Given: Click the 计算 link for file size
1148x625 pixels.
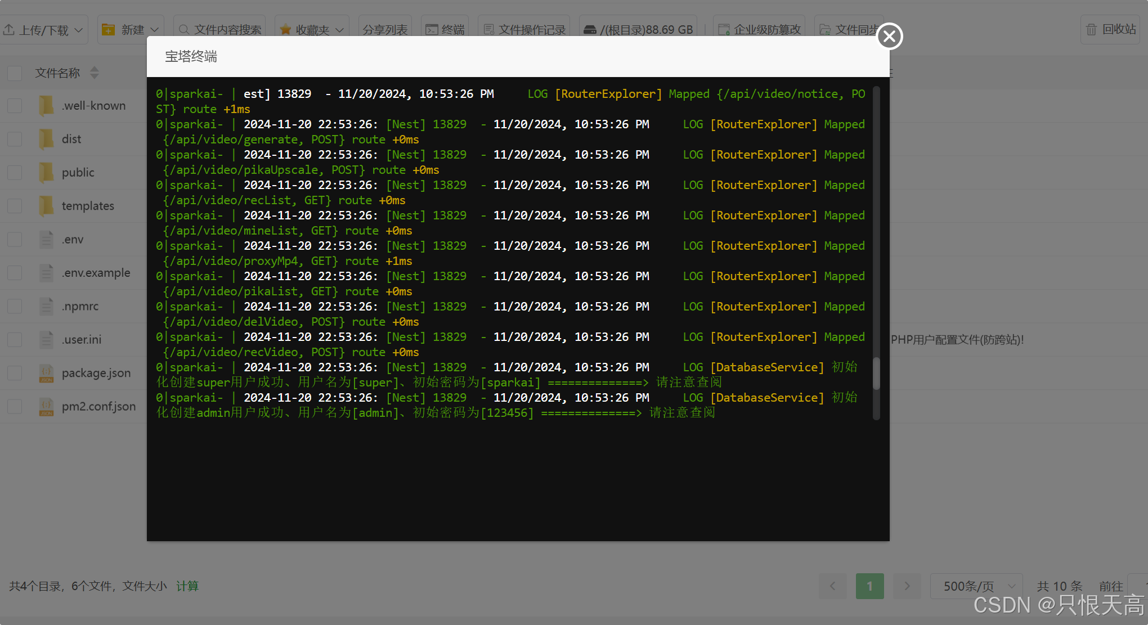Looking at the screenshot, I should (x=187, y=586).
